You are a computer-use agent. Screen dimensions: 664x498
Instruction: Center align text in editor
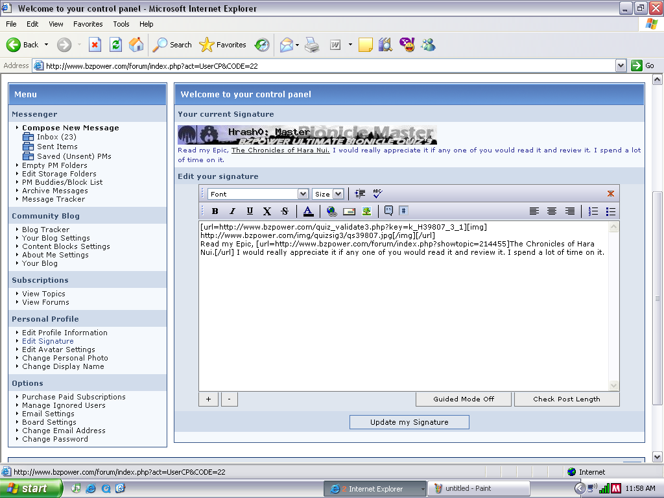(552, 211)
